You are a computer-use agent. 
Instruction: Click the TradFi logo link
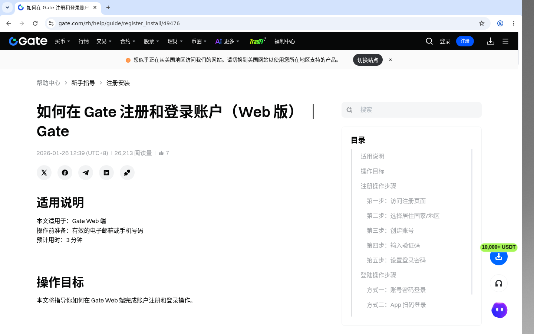coord(258,41)
